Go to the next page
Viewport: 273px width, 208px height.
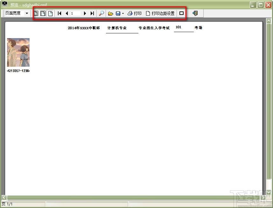point(85,13)
